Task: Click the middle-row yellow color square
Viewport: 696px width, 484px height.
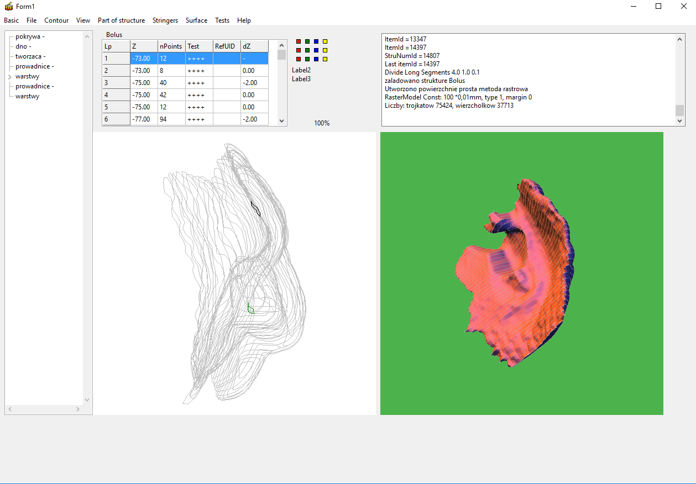Action: (325, 50)
